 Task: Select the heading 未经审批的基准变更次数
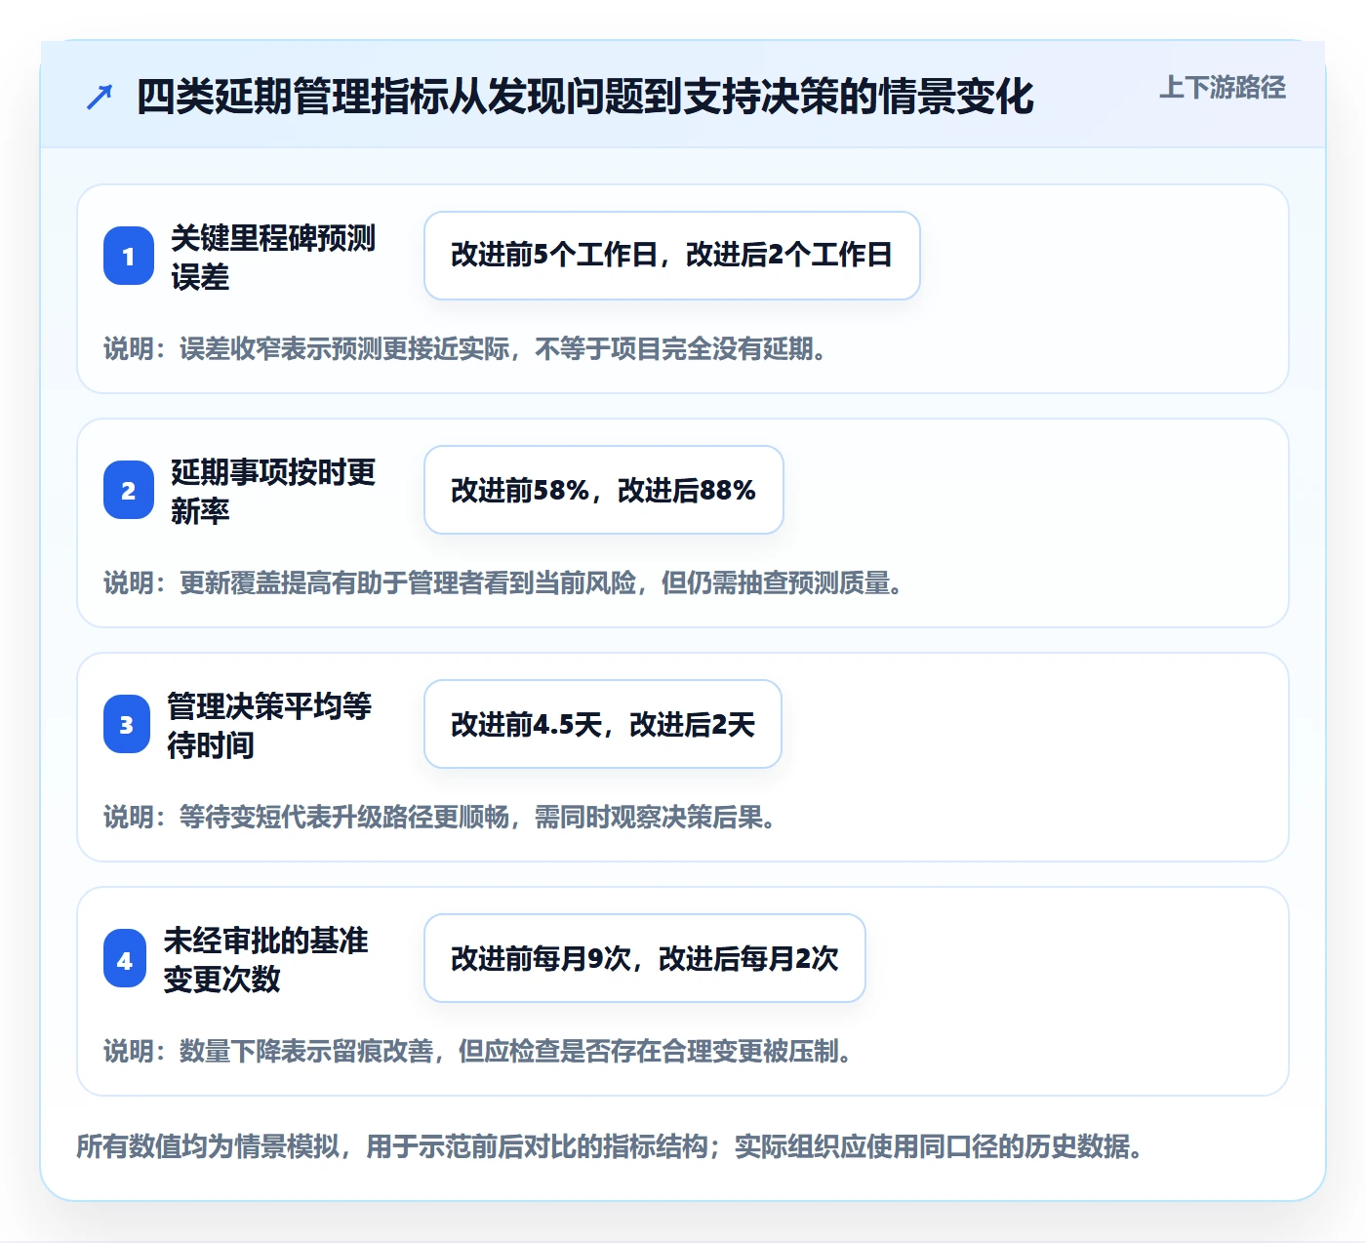[266, 959]
